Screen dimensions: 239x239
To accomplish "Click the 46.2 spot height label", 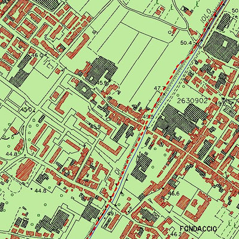I will pos(175,234).
